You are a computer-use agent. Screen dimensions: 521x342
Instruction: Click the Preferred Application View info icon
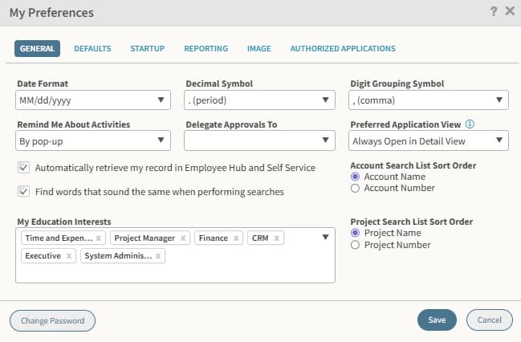470,124
